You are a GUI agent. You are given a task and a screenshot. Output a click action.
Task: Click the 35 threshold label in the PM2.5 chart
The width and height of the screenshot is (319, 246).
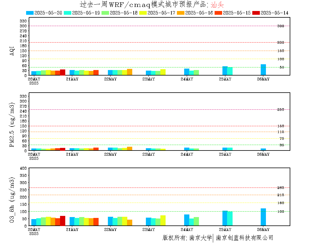point(282,145)
